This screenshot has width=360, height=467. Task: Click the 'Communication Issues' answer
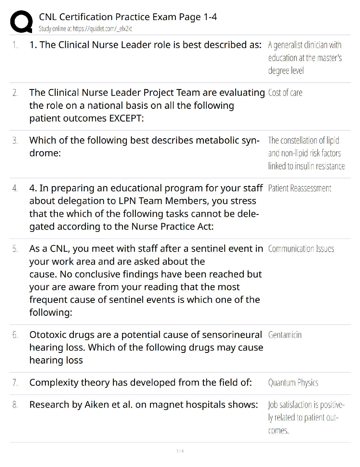click(301, 249)
